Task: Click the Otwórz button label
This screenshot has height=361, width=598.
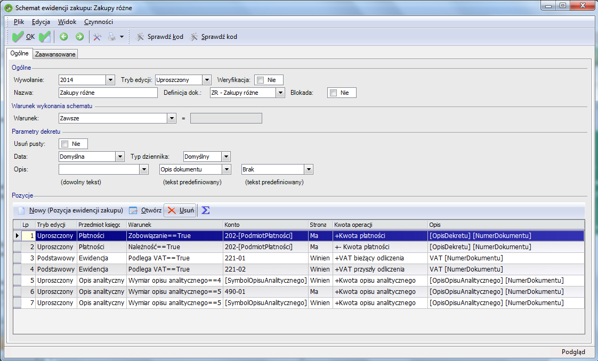Action: (151, 210)
